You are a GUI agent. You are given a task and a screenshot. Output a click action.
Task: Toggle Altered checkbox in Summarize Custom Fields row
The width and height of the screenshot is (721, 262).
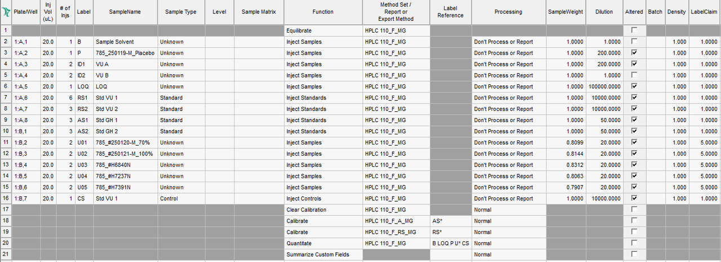click(x=635, y=255)
